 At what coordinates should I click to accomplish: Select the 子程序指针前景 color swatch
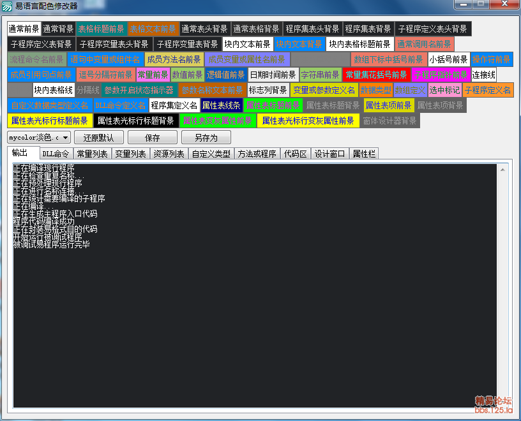441,75
